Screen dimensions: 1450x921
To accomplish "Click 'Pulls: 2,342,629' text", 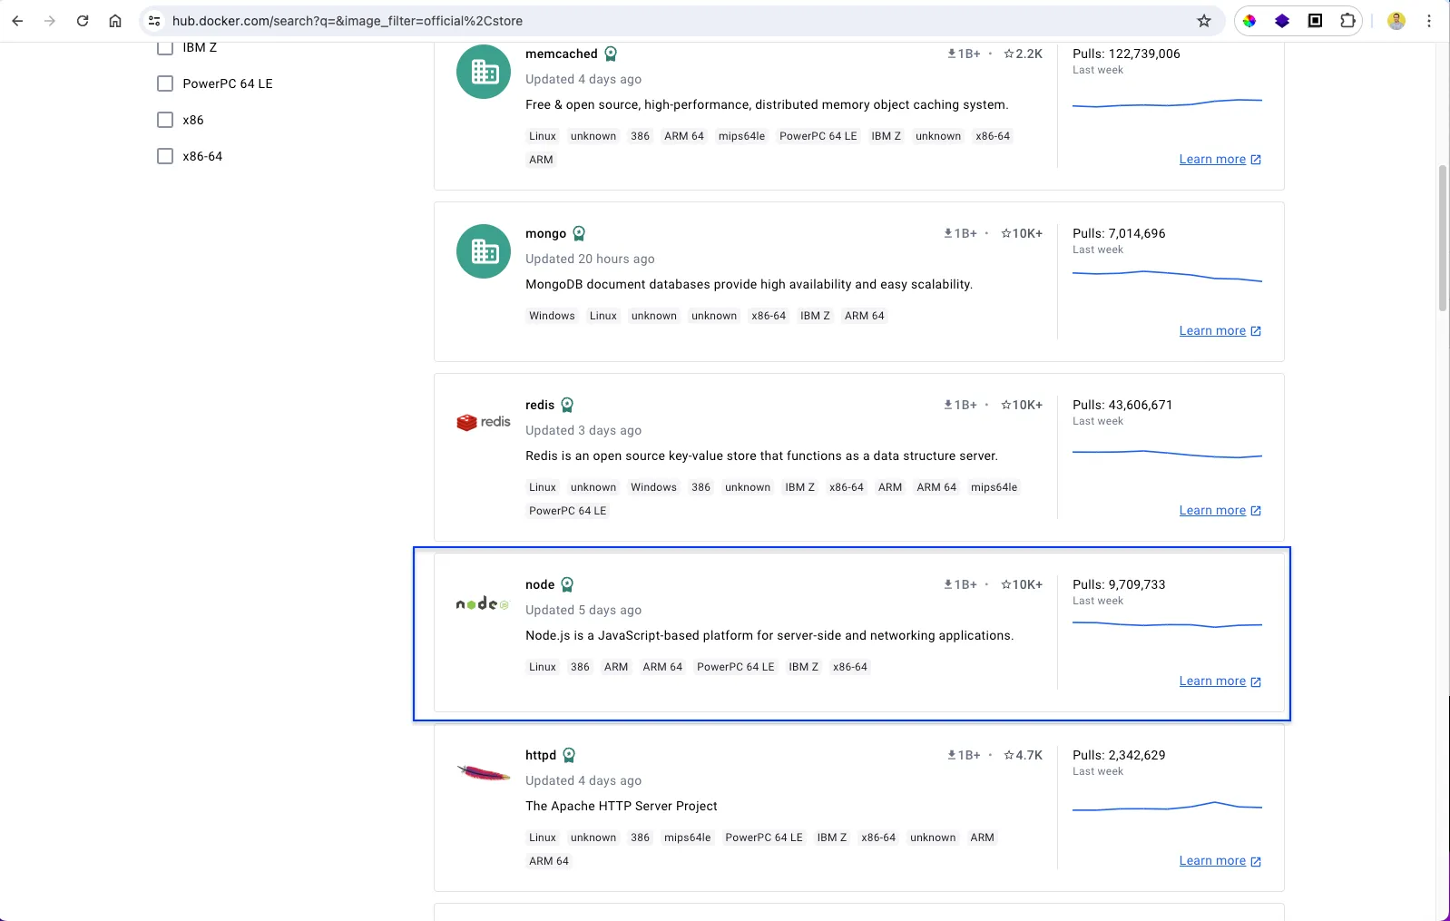I will tap(1119, 755).
